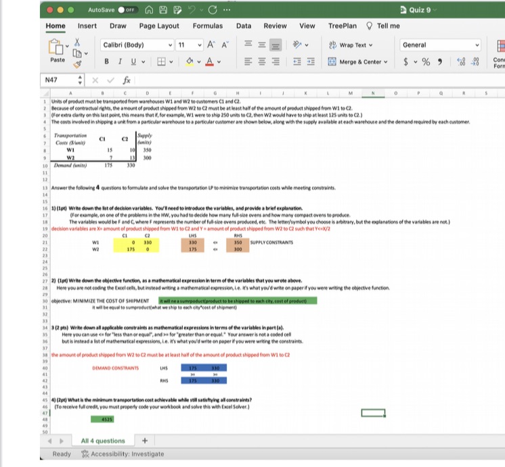Decrease decimal places

click(x=475, y=62)
